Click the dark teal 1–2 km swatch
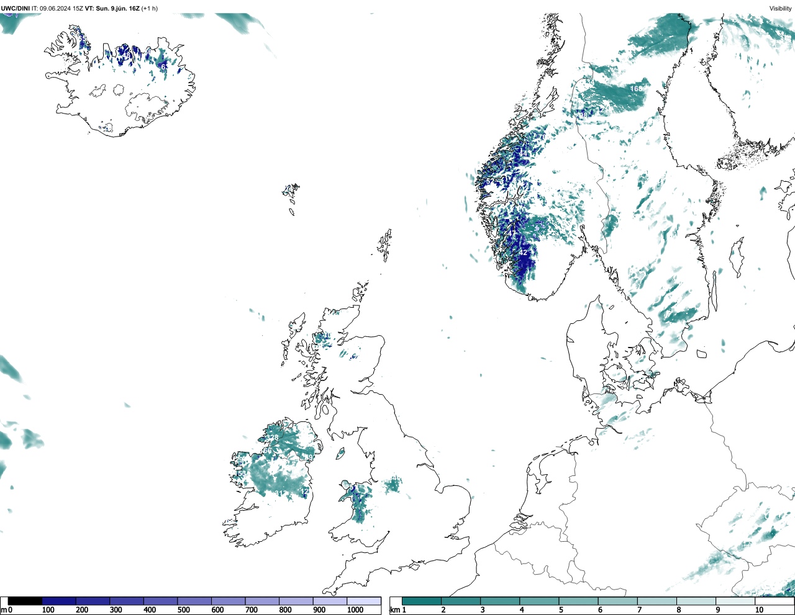The image size is (795, 615). [422, 601]
